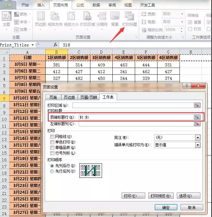Open the 分隔符 breaks menu
The height and width of the screenshot is (217, 212).
102,21
